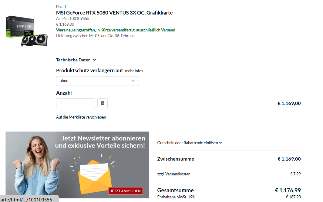Click the availability note 'Ware neu eingetroffen'
Viewport: 323px width, 202px height.
115,30
